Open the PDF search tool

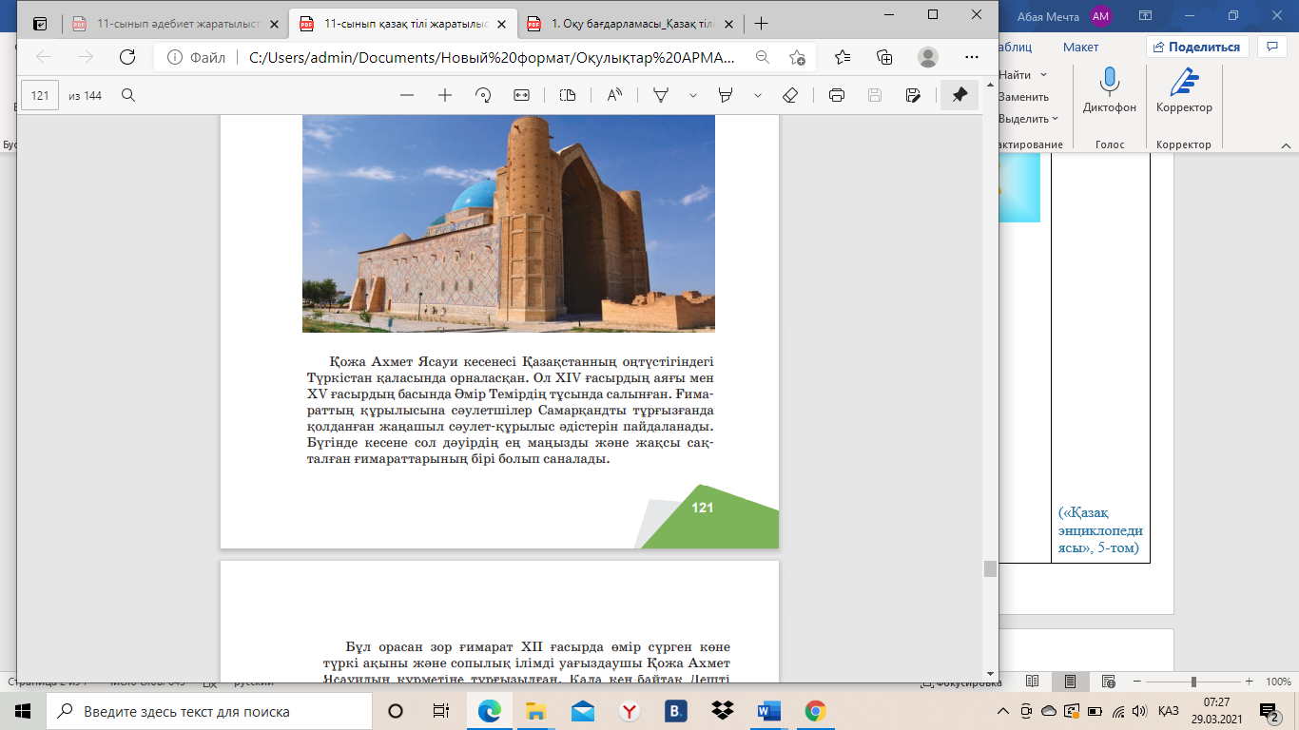128,95
